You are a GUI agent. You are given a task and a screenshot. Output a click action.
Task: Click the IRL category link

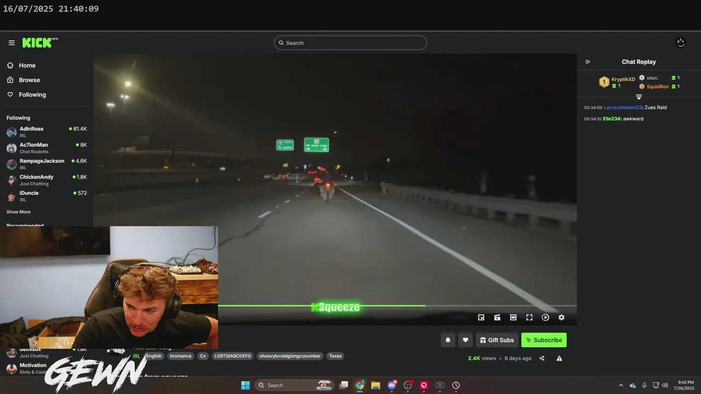136,356
